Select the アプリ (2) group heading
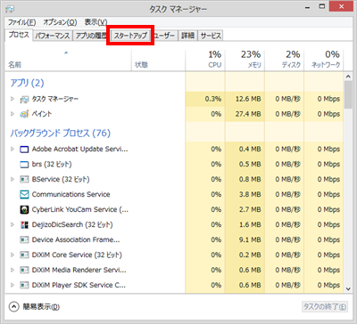Image resolution: width=357 pixels, height=324 pixels. 27,83
